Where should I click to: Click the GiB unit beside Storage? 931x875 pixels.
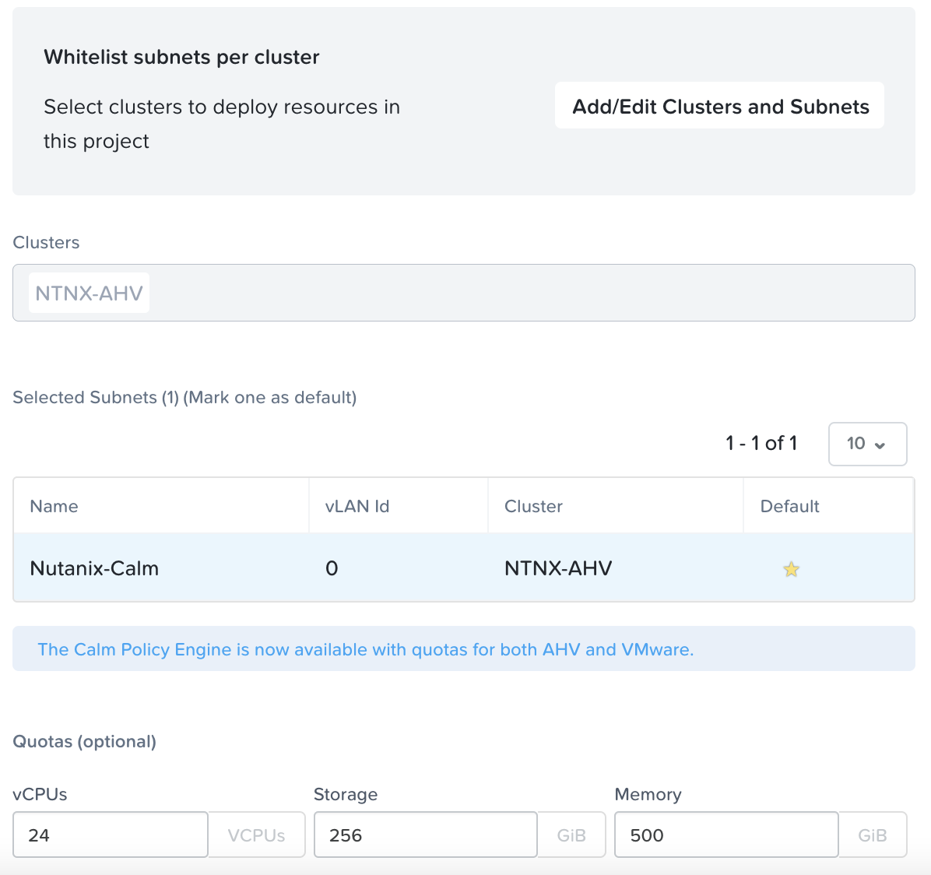tap(571, 835)
